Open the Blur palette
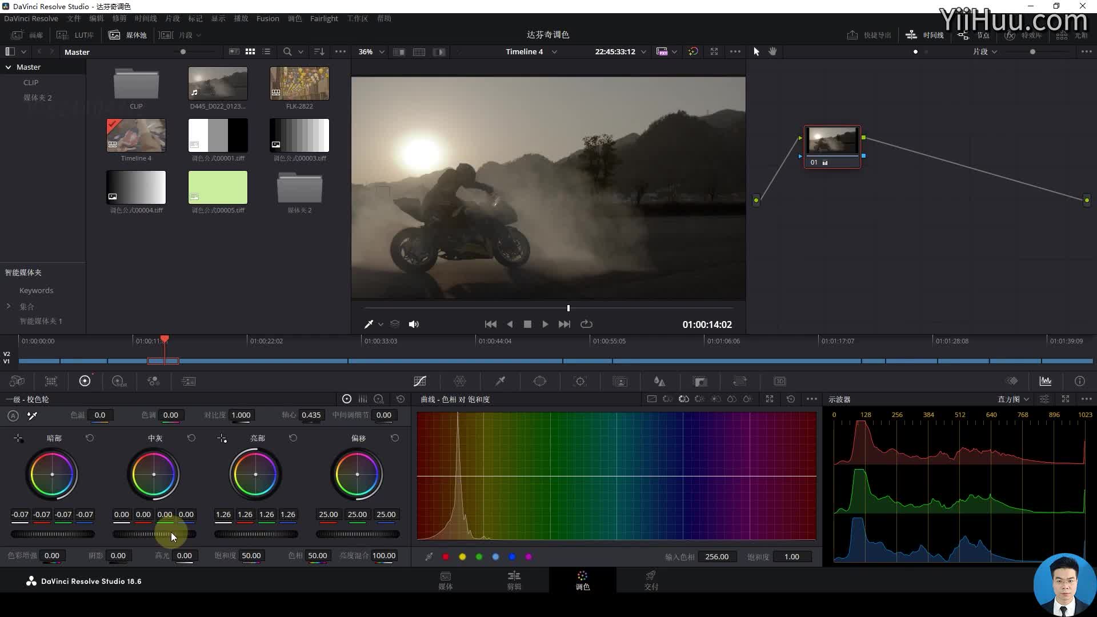Screen dimensions: 1097x617 click(x=659, y=381)
